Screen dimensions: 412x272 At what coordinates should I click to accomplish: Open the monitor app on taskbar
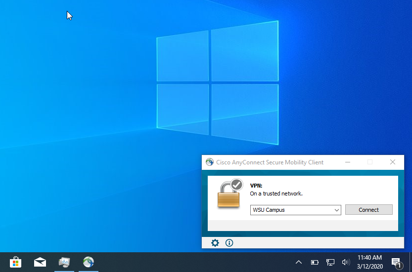[x=64, y=262]
